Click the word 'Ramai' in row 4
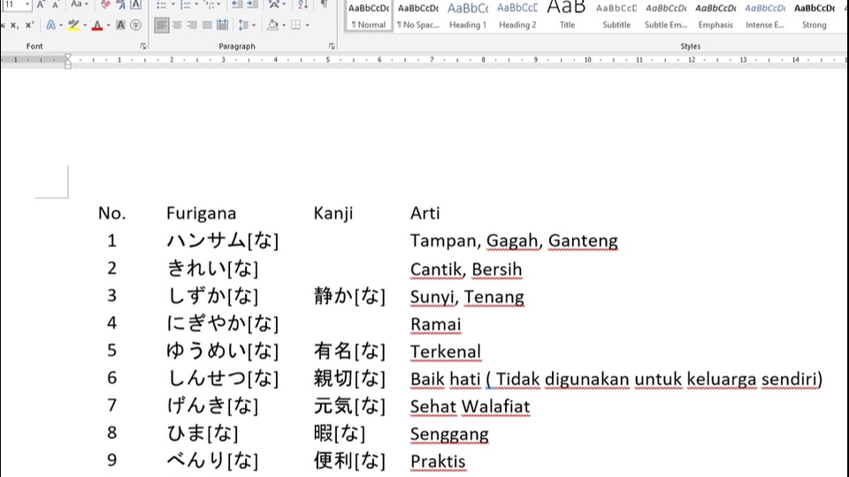Viewport: 849px width, 477px height. click(x=436, y=324)
